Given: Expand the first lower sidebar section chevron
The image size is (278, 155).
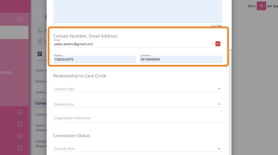Looking at the screenshot, I should coord(20,112).
